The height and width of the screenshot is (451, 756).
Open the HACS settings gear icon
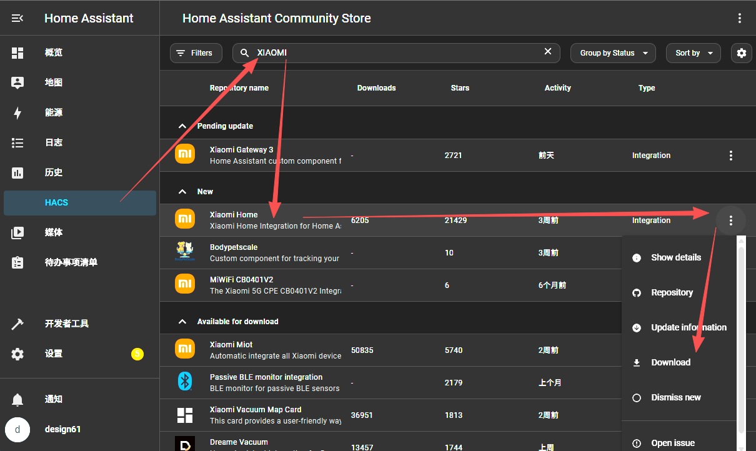[741, 53]
